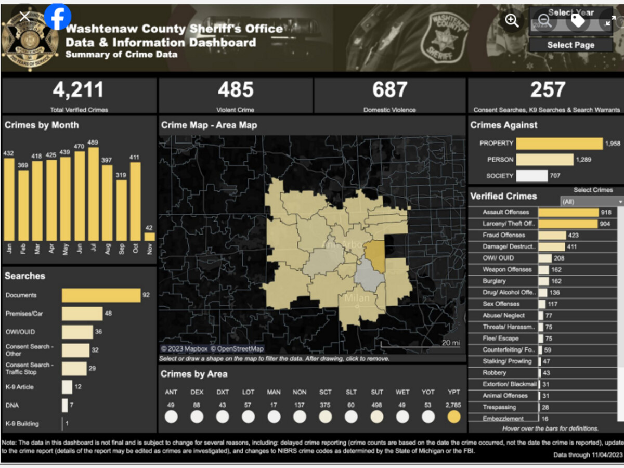Click the zoom out magnifier icon
Viewport: 624px width, 468px height.
coord(544,21)
